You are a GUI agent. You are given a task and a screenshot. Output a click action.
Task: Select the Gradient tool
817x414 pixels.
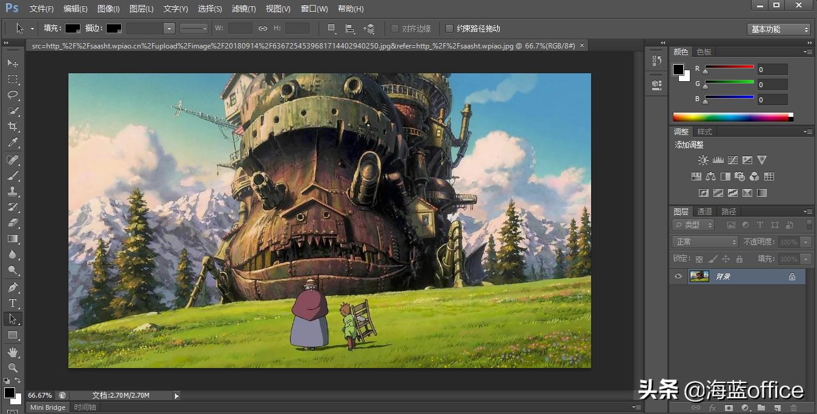tap(13, 238)
